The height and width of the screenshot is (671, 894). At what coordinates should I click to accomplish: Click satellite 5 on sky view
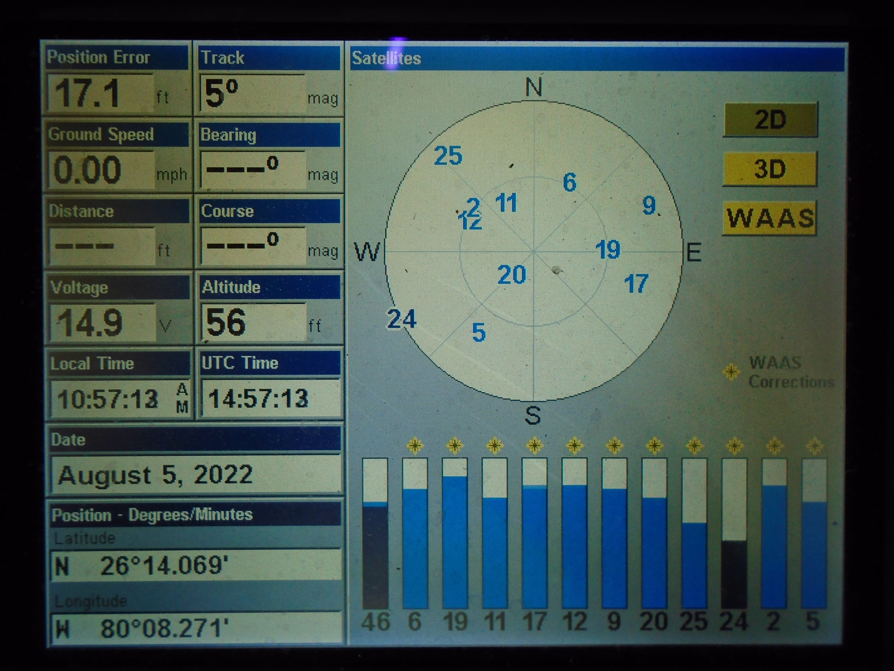[479, 332]
